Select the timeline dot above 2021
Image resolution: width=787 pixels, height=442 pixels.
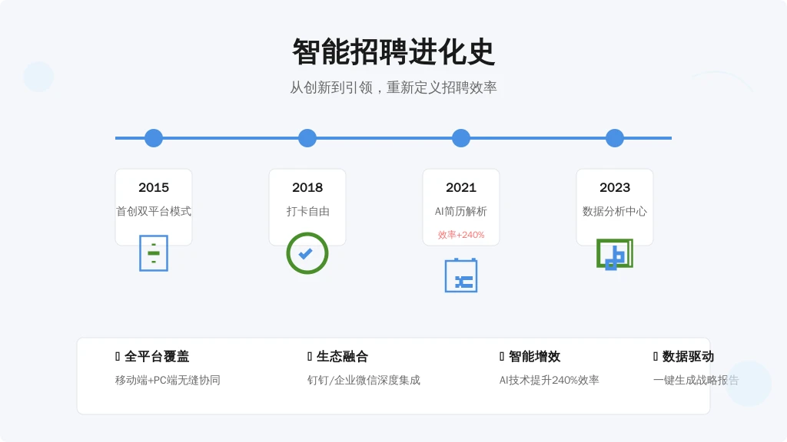(461, 138)
